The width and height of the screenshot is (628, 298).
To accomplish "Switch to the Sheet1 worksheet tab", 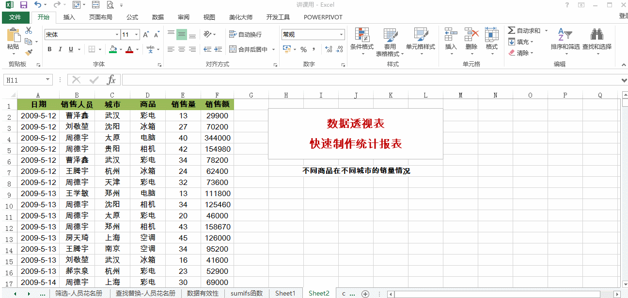I will coord(285,294).
